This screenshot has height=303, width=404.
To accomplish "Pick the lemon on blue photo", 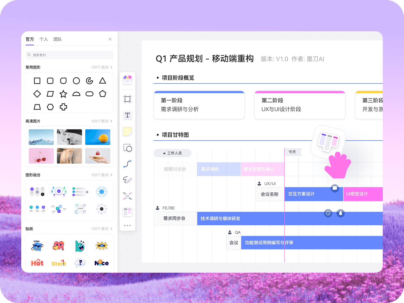I will coord(98,137).
